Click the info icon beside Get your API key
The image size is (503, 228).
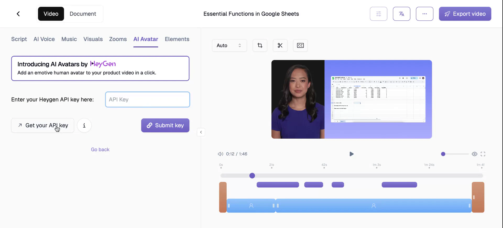pyautogui.click(x=84, y=125)
